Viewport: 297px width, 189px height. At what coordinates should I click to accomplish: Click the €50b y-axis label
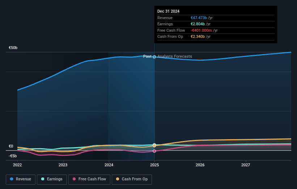[x=13, y=48]
